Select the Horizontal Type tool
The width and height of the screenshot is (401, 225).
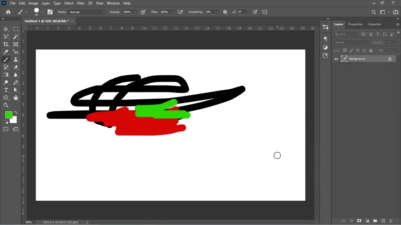coord(6,90)
